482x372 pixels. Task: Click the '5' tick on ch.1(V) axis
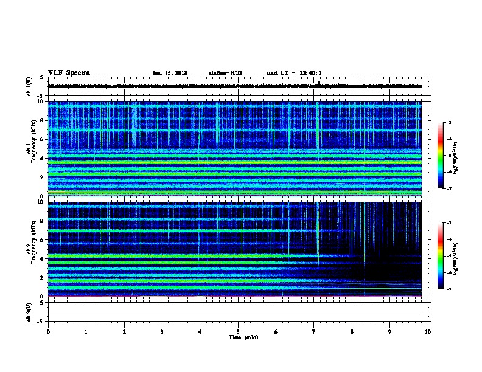(41, 77)
